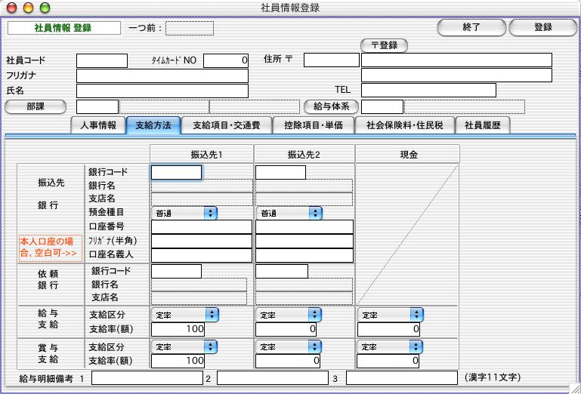
Task: Click the TEL input field
Action: (x=428, y=91)
